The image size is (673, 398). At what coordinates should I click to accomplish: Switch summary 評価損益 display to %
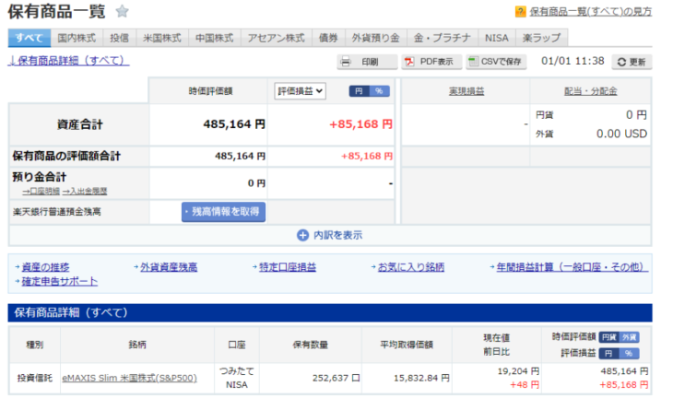tap(381, 91)
